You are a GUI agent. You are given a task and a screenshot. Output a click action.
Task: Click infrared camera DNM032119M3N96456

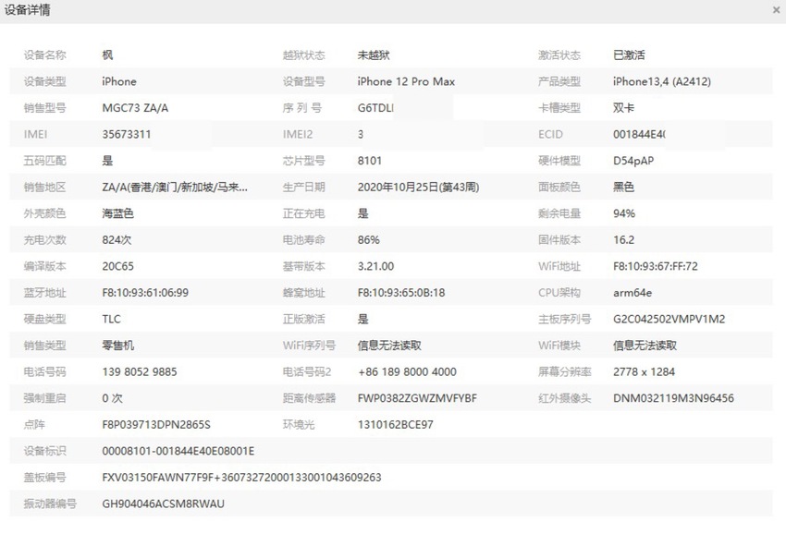click(673, 399)
